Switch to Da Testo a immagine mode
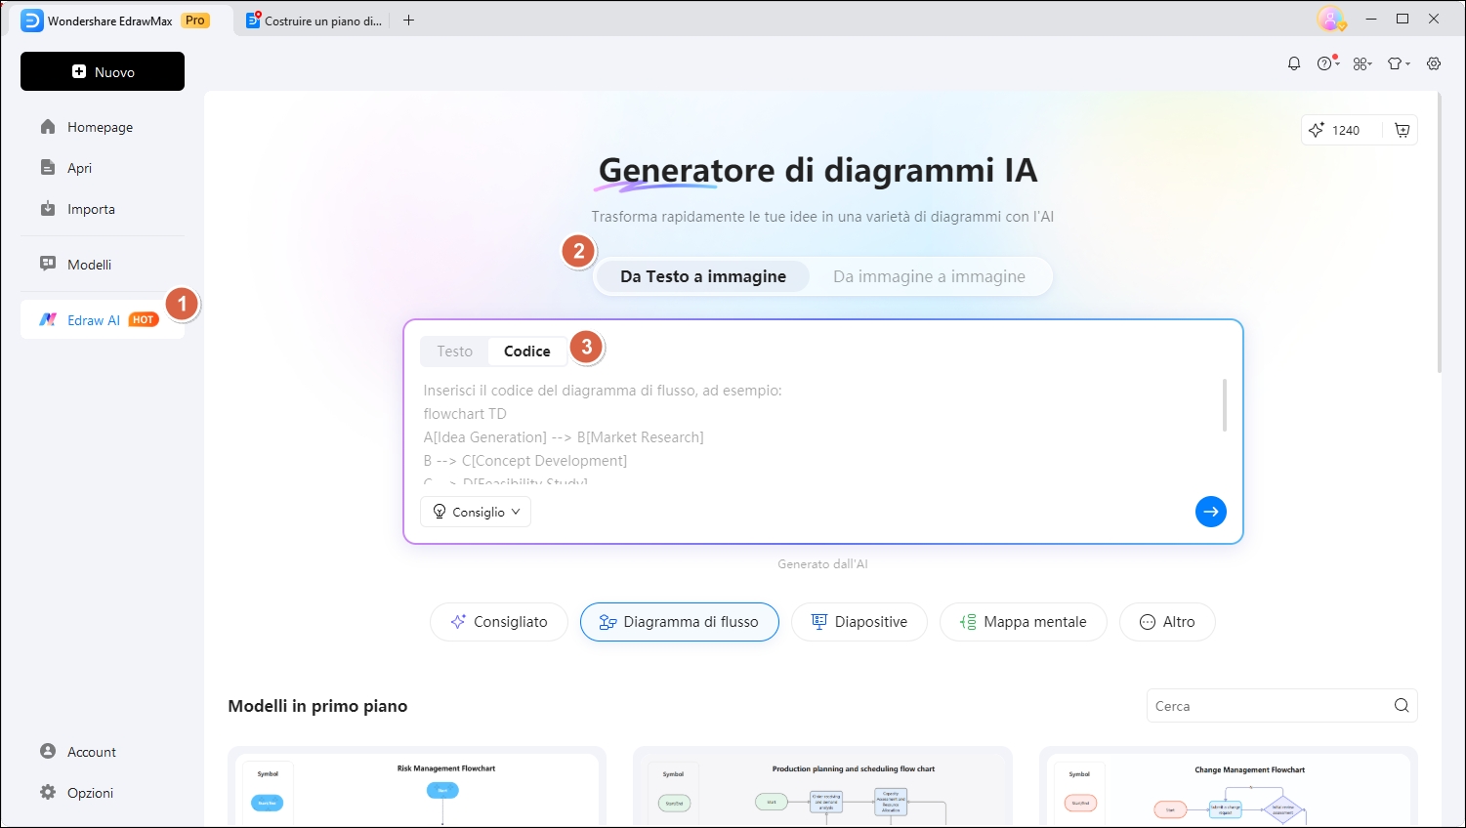 click(x=702, y=276)
